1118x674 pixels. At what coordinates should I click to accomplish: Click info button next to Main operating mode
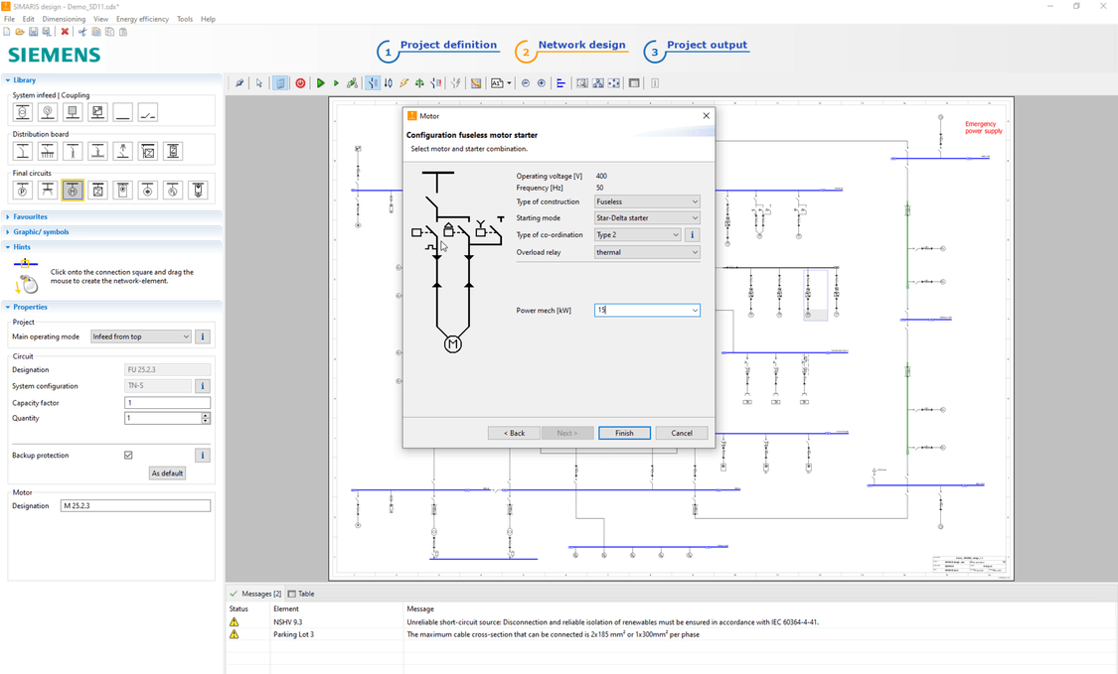point(203,337)
